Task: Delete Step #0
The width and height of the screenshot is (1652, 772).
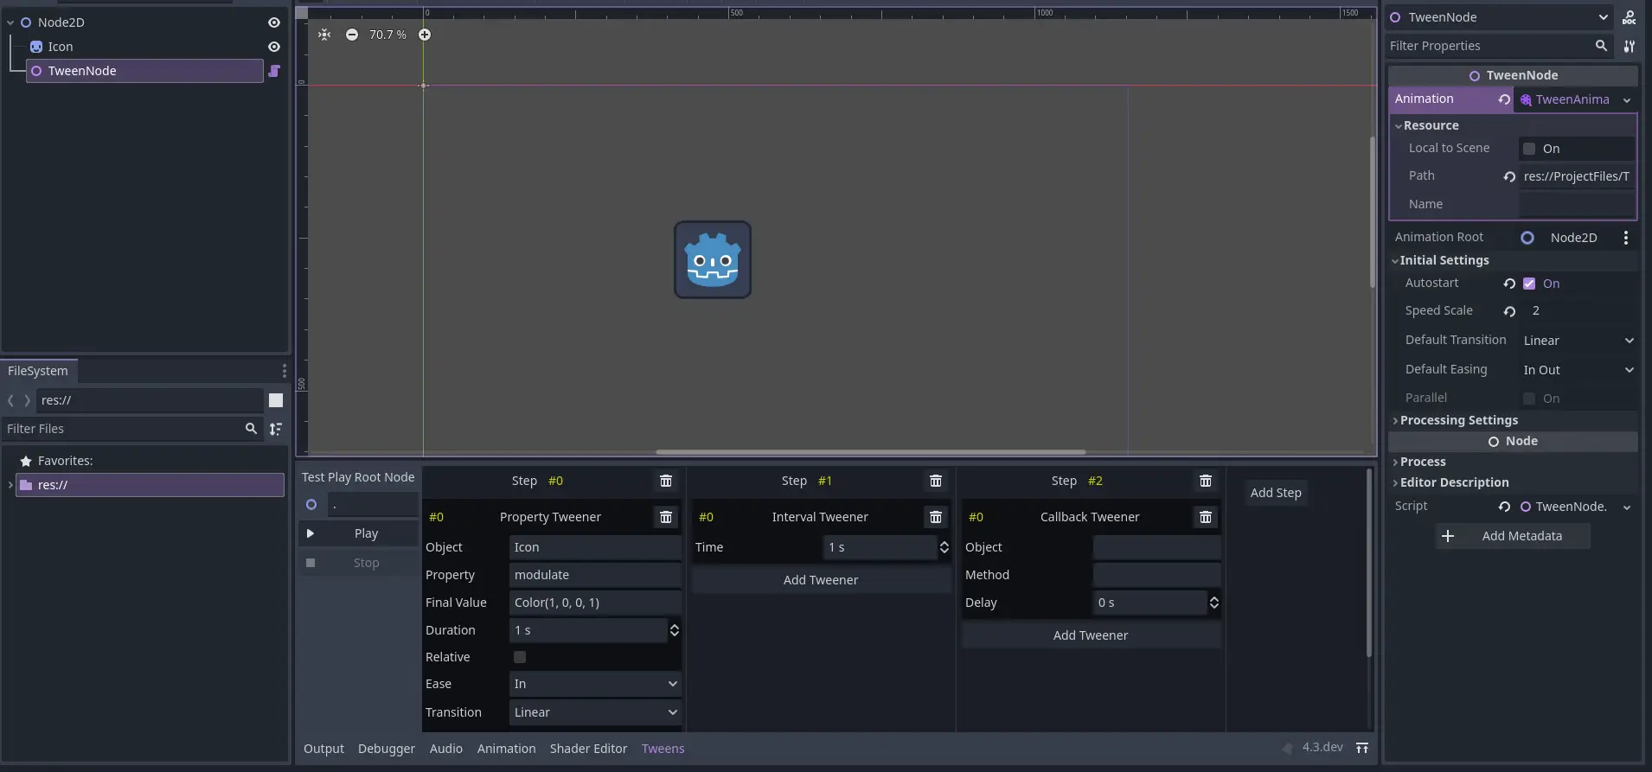Action: point(666,481)
